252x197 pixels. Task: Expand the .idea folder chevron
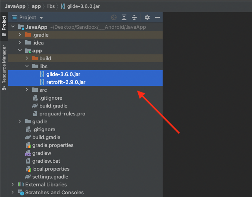(x=20, y=43)
